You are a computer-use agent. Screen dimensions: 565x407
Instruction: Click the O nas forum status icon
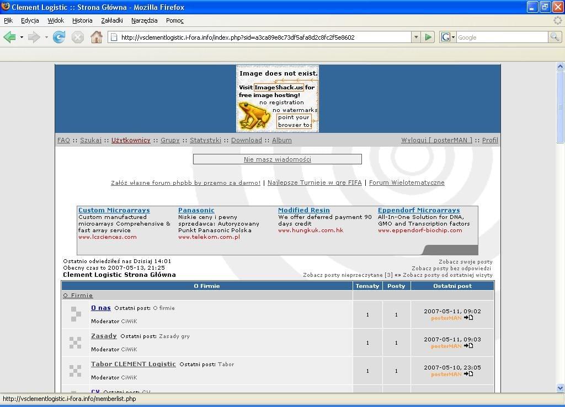click(x=75, y=314)
